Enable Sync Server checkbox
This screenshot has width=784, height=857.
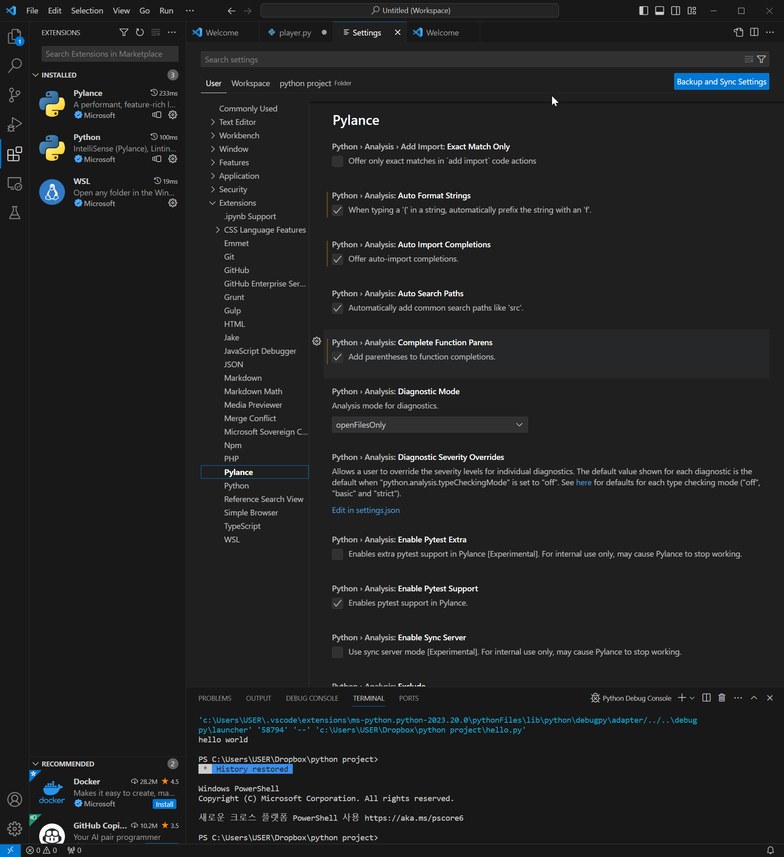tap(337, 652)
